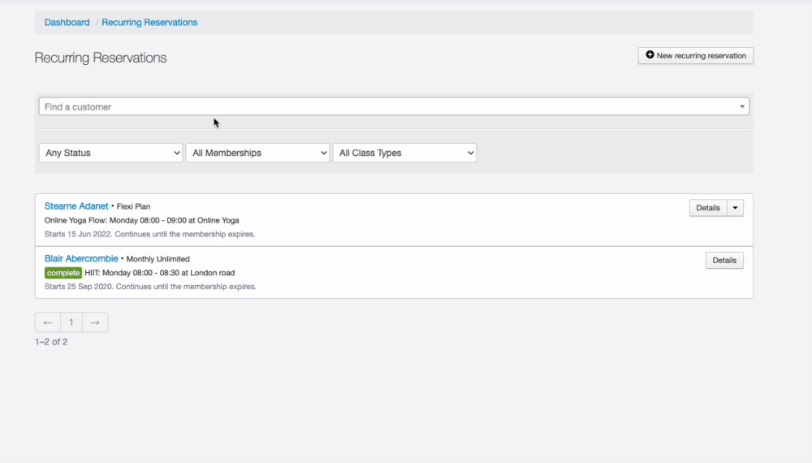Go to previous page with left arrow

(x=48, y=322)
